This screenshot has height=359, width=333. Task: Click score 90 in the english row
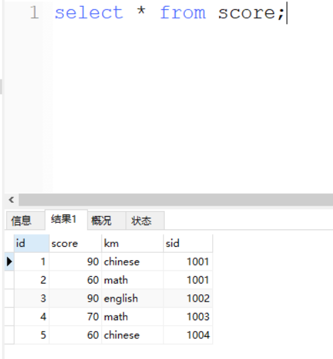tap(75, 298)
